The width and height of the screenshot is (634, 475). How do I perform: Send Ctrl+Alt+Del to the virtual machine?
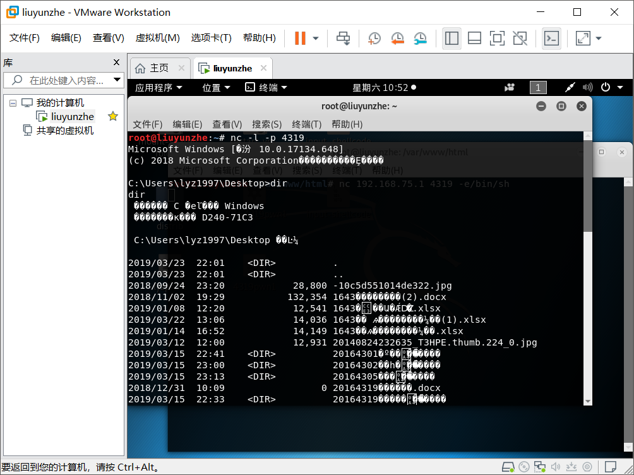(344, 39)
